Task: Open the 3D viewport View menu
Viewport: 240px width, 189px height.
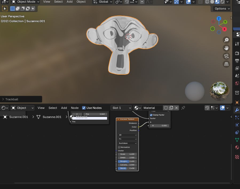Action: [x=47, y=2]
